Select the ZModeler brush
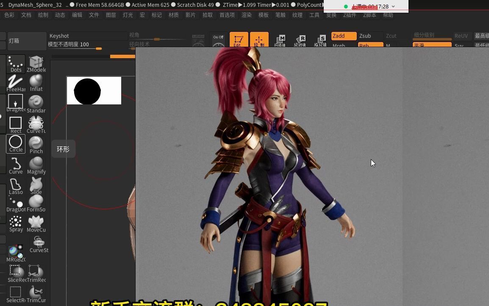The height and width of the screenshot is (306, 489). click(x=36, y=62)
